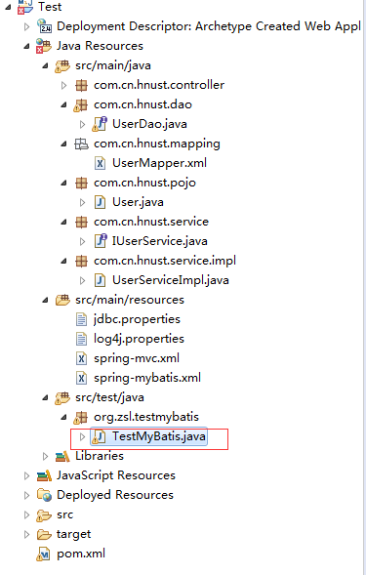Select the log4j.properties file name

[139, 339]
